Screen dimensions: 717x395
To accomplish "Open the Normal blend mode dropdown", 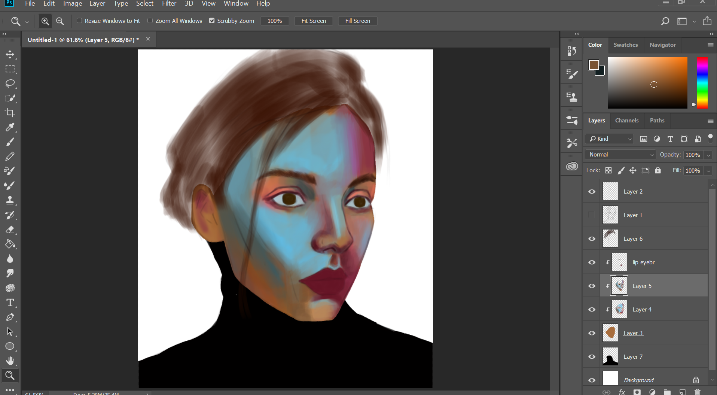I will 621,155.
